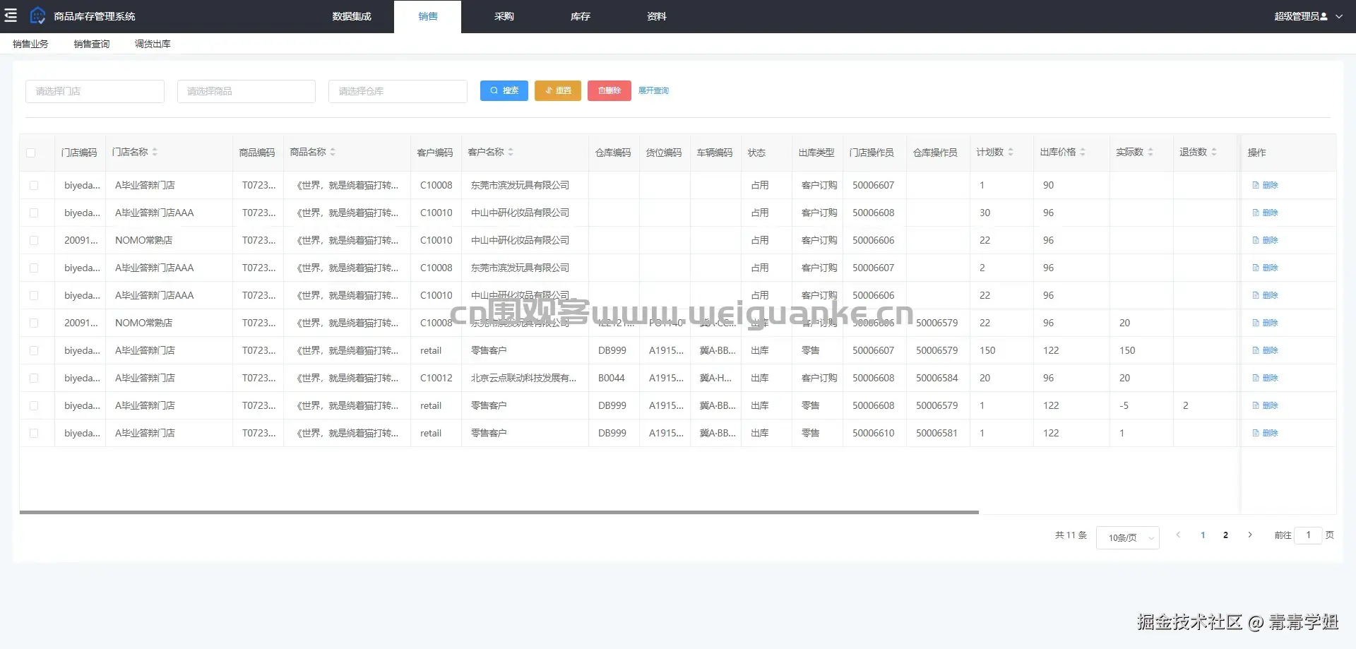This screenshot has height=649, width=1356.
Task: Click the 北京云点联动科技发展有... customer cell
Action: (x=523, y=378)
